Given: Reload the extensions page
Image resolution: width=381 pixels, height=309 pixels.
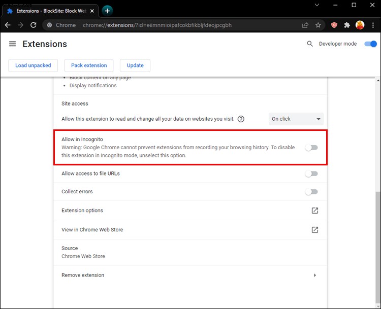Looking at the screenshot, I should pyautogui.click(x=34, y=25).
